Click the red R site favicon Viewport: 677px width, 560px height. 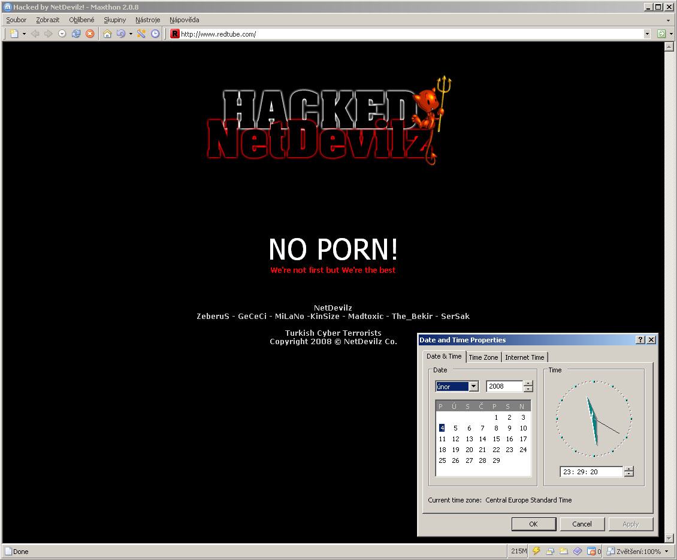click(174, 34)
